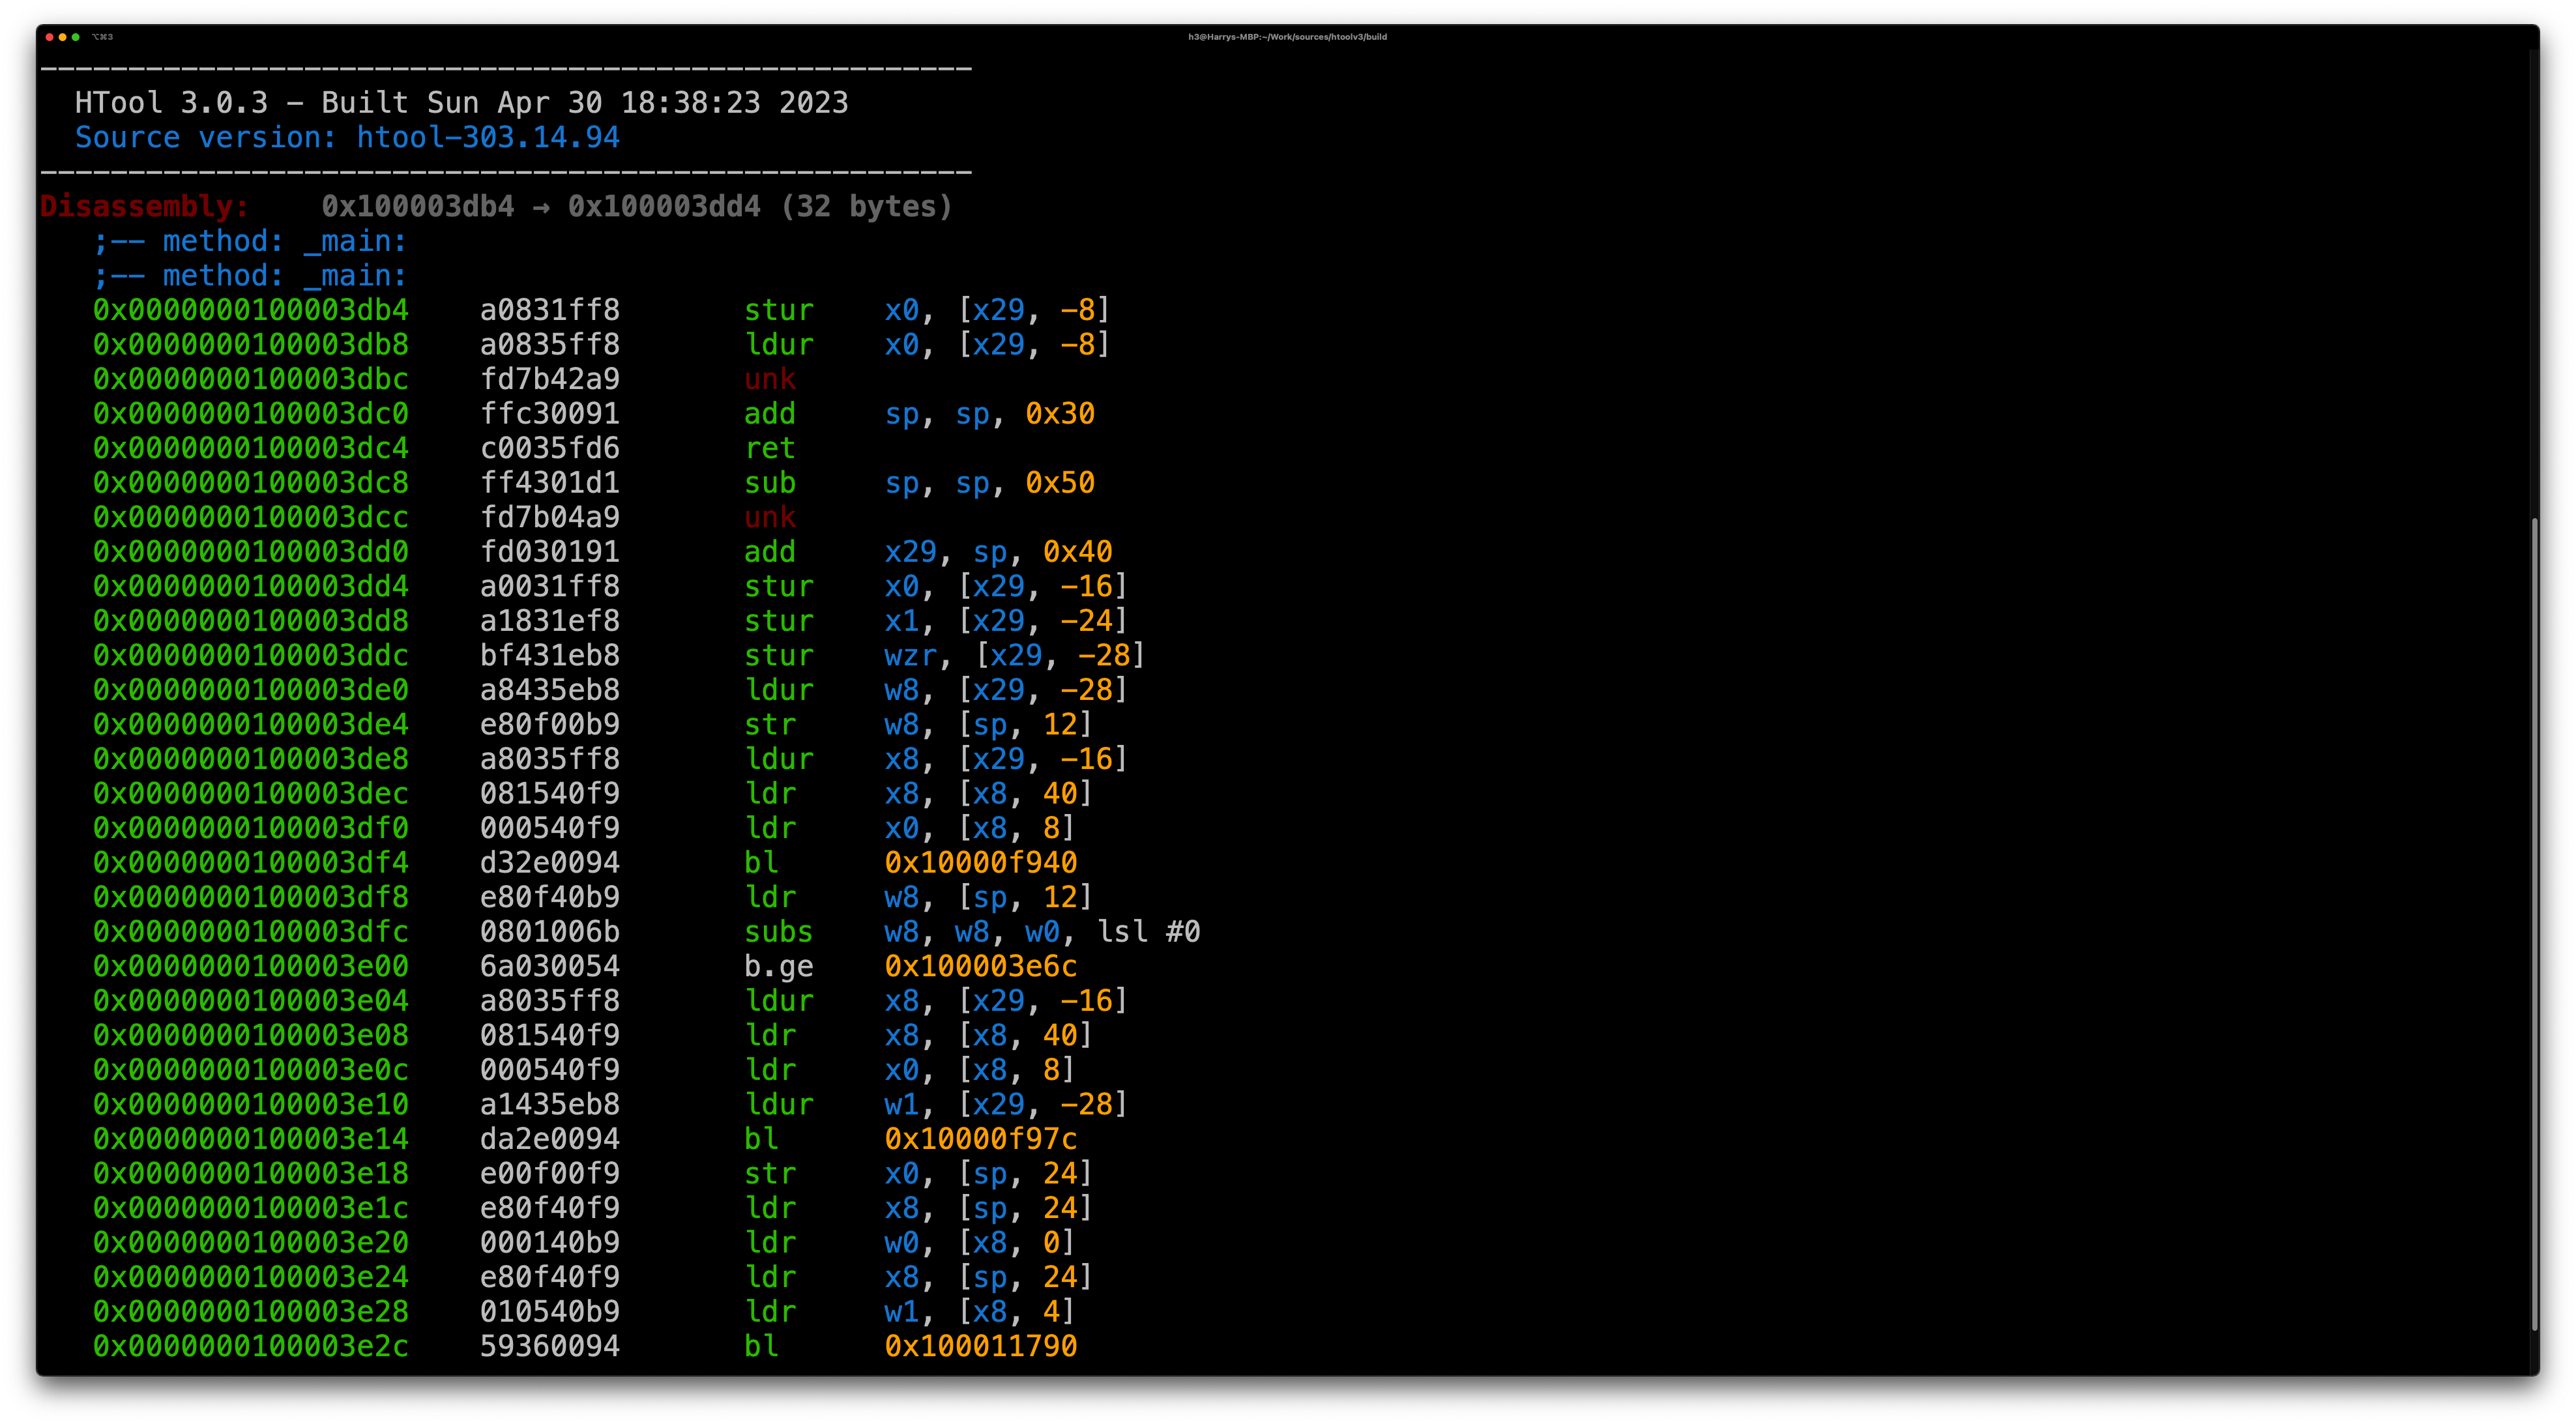Click branch target 0x10000f940
2576x1424 pixels.
981,863
